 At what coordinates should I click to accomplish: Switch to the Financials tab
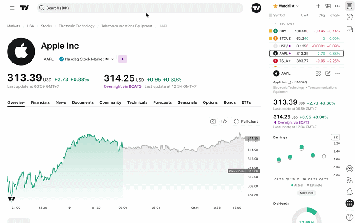pos(40,102)
